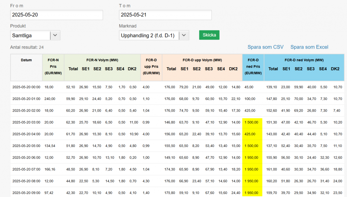Click the FCR-D upp Volym (MW) header
This screenshot has width=347, height=197.
[202, 60]
